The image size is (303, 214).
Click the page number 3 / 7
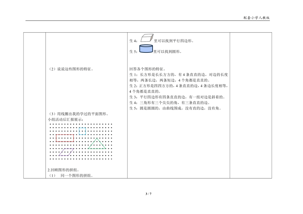[x=148, y=194]
